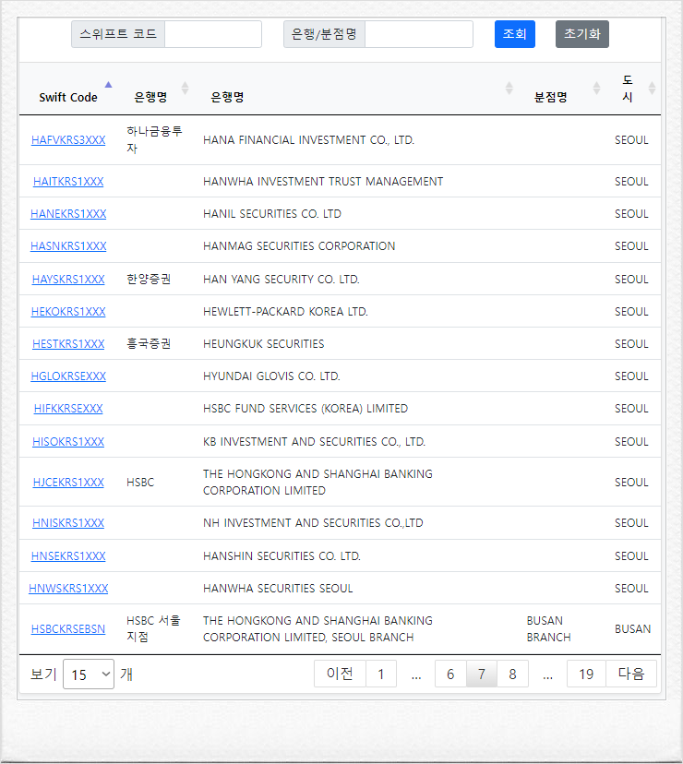Open the 15 rows-per-page dropdown
Image resolution: width=683 pixels, height=764 pixels.
pyautogui.click(x=89, y=674)
